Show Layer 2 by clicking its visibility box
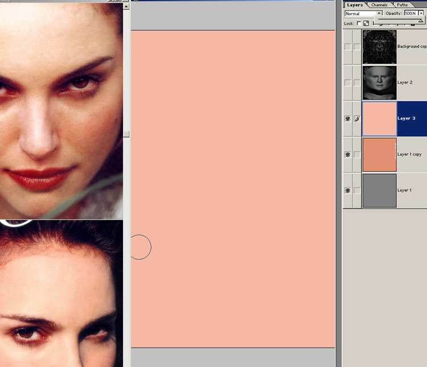 [x=347, y=83]
